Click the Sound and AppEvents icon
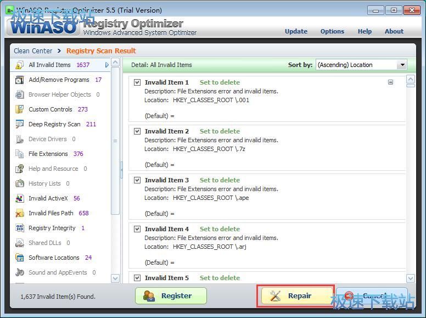The height and width of the screenshot is (318, 426). pyautogui.click(x=20, y=272)
